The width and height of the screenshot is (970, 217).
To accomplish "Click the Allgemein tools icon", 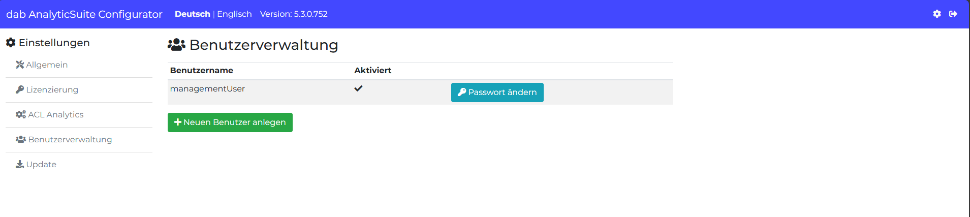I will (x=20, y=65).
